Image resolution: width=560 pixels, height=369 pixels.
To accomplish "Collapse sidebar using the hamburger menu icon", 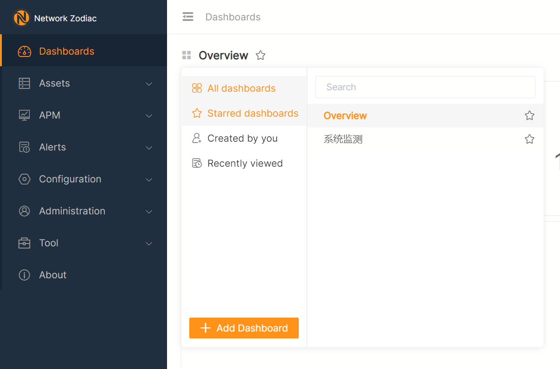I will pyautogui.click(x=188, y=17).
